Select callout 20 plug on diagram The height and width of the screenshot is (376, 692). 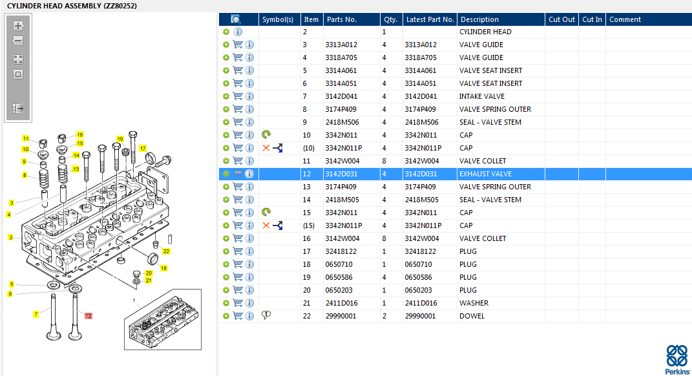click(x=149, y=273)
